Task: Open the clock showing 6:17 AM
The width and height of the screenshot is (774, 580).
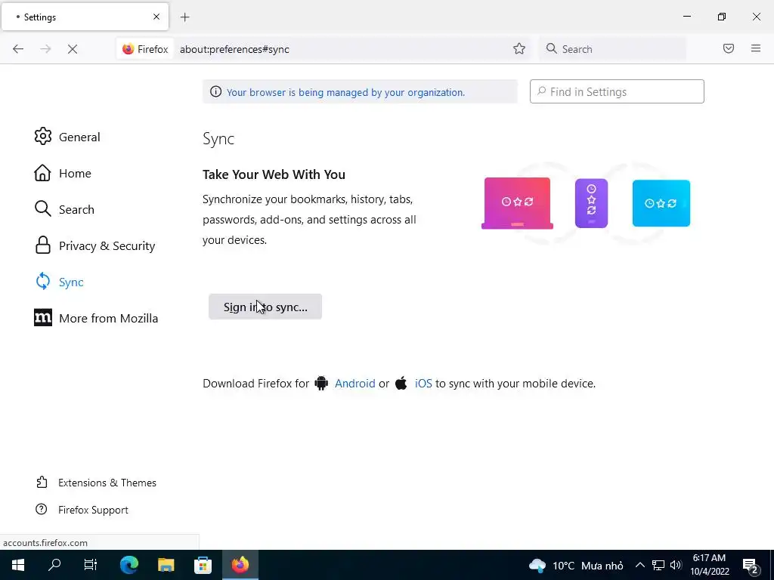Action: click(x=709, y=565)
